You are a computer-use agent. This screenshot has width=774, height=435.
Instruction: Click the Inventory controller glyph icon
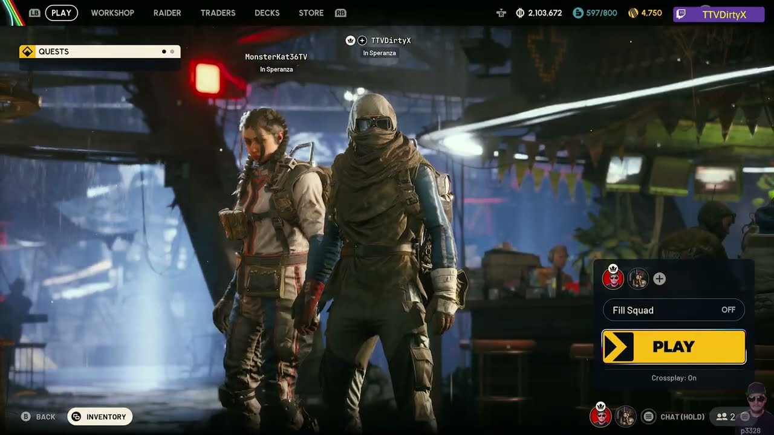pos(77,417)
